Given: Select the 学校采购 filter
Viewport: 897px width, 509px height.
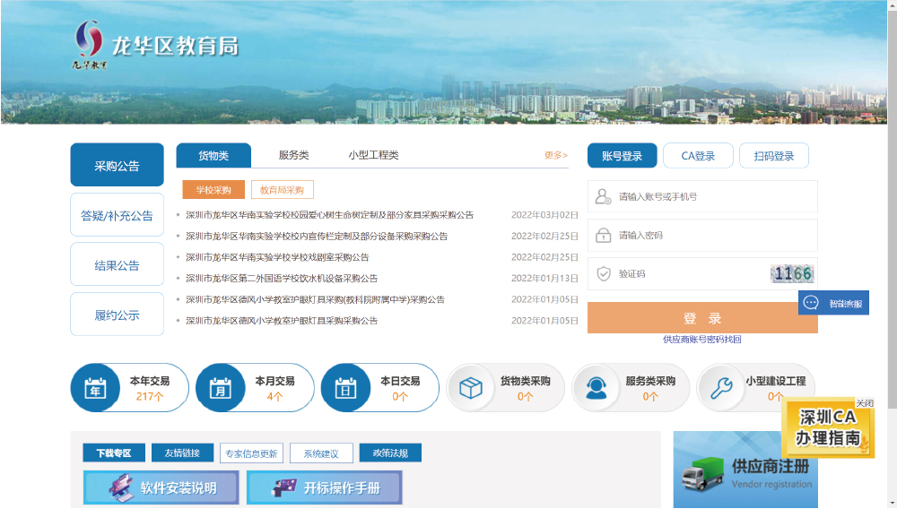Looking at the screenshot, I should [213, 190].
